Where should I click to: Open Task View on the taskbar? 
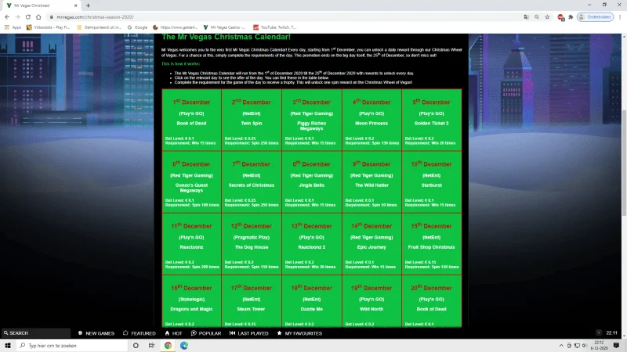(151, 345)
